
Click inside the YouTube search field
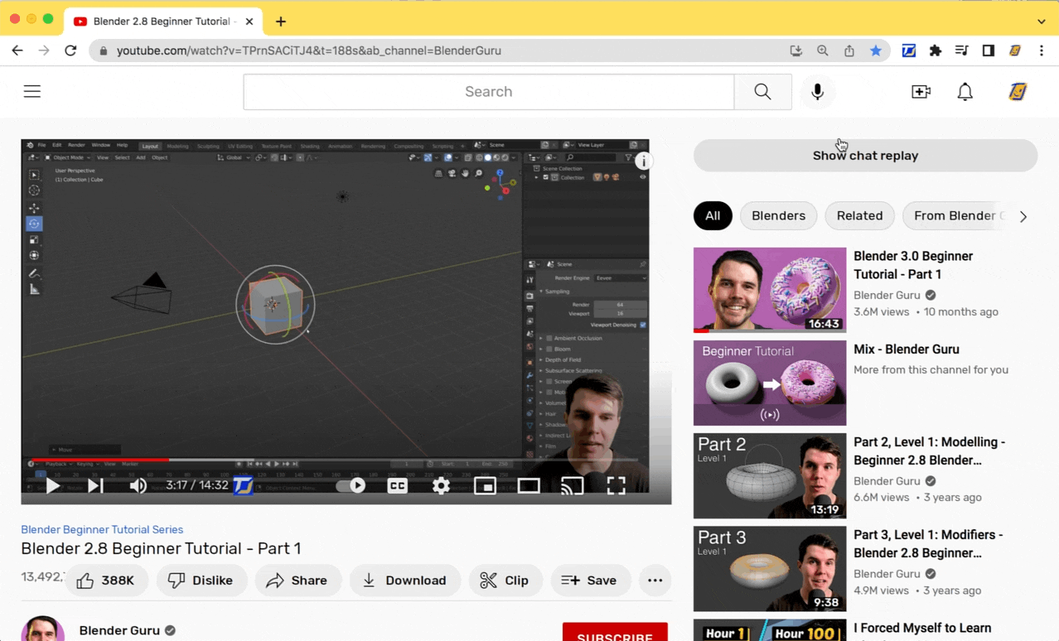click(x=488, y=91)
